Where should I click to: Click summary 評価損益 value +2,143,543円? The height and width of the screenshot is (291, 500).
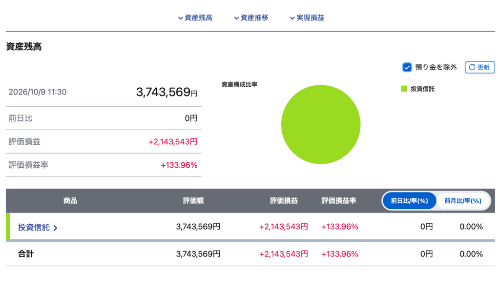(173, 142)
